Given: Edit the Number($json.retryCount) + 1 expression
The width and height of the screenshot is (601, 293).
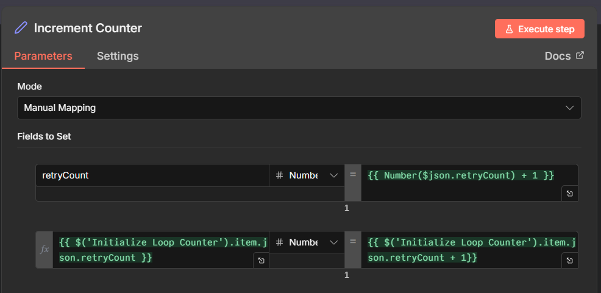Looking at the screenshot, I should tap(461, 175).
